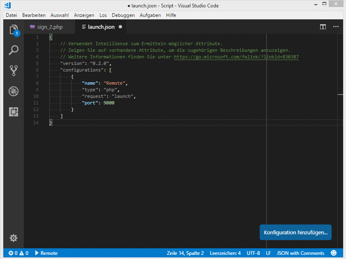The width and height of the screenshot is (346, 259).
Task: Switch the LF end-of-line sequence
Action: (268, 253)
